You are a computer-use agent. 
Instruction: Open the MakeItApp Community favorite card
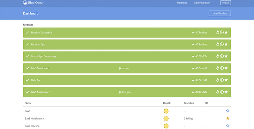pos(127,56)
